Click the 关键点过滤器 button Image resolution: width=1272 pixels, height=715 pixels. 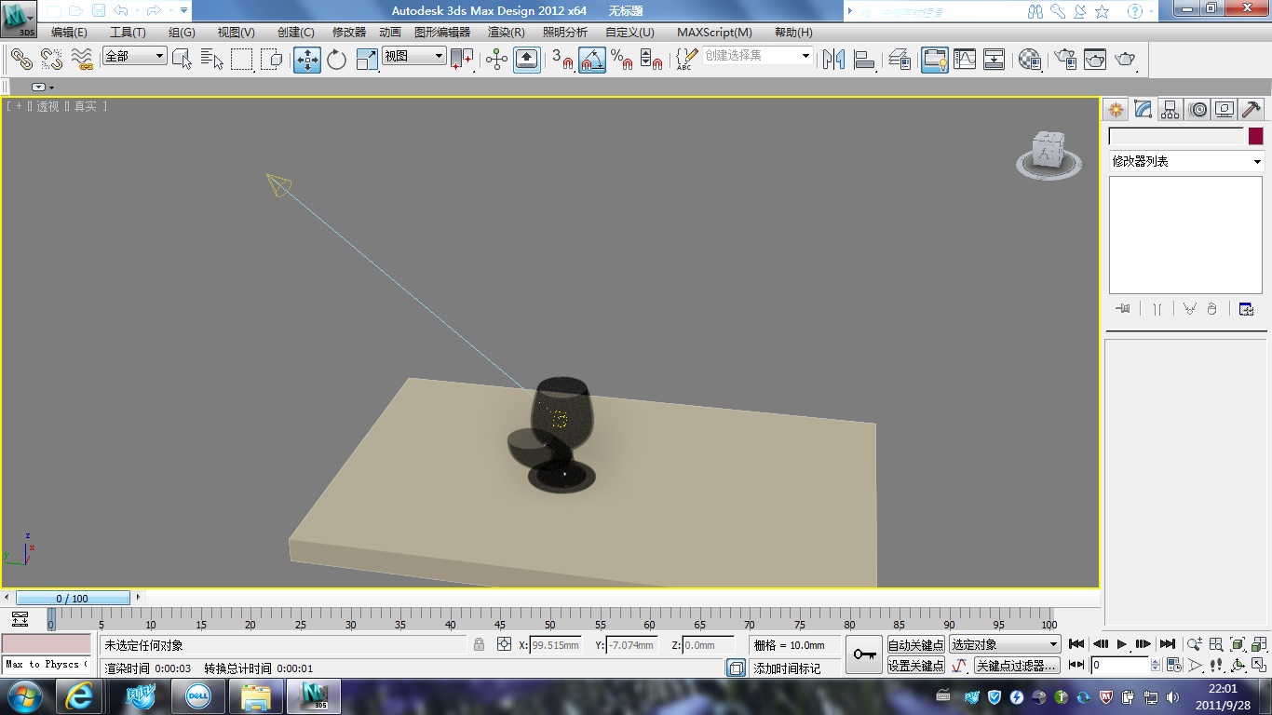(x=1016, y=666)
